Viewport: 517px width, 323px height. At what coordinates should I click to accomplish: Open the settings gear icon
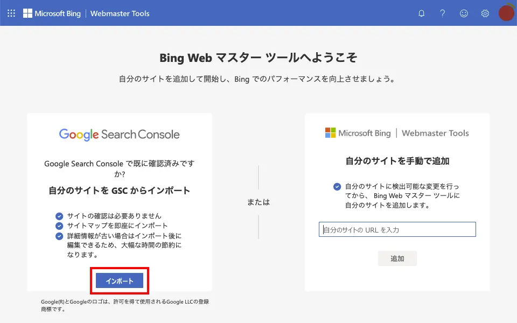click(485, 13)
